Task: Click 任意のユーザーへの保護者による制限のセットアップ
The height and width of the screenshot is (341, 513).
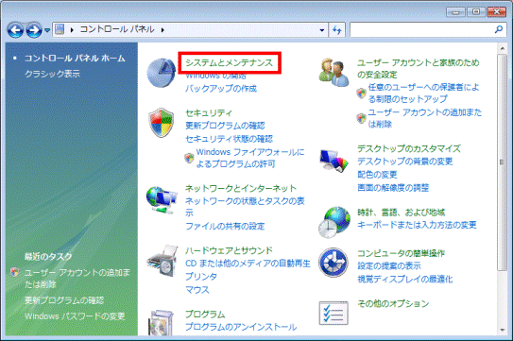Action: click(x=423, y=93)
